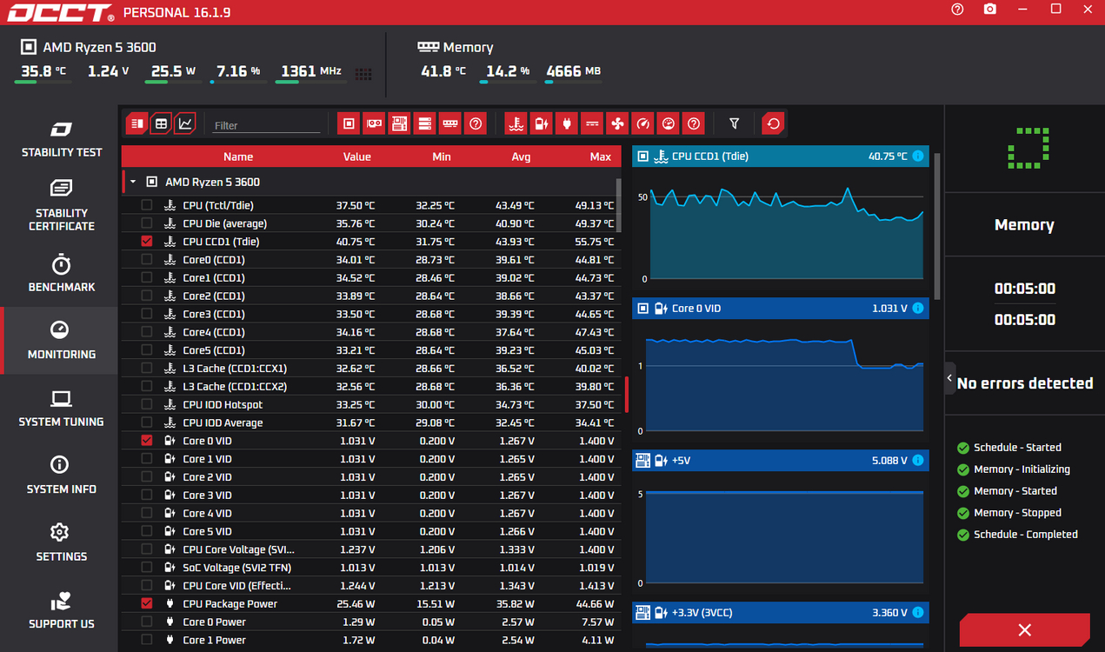Viewport: 1105px width, 652px height.
Task: Enable the SoC Voltage (SVI2 TFN) checkbox
Action: (x=147, y=568)
